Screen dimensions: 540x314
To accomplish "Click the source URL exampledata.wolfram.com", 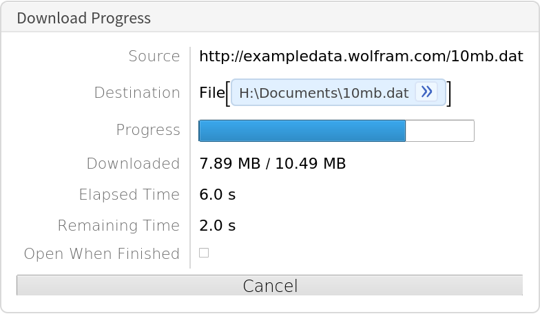I will point(361,56).
